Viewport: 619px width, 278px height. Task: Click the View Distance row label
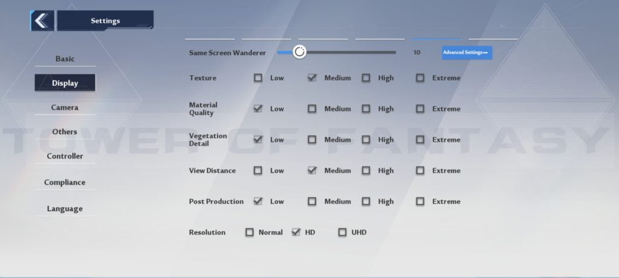pos(212,171)
